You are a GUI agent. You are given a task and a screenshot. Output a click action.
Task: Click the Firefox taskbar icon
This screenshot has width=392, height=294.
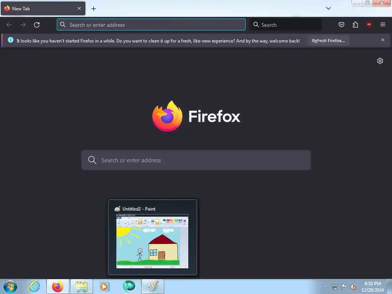pos(58,286)
